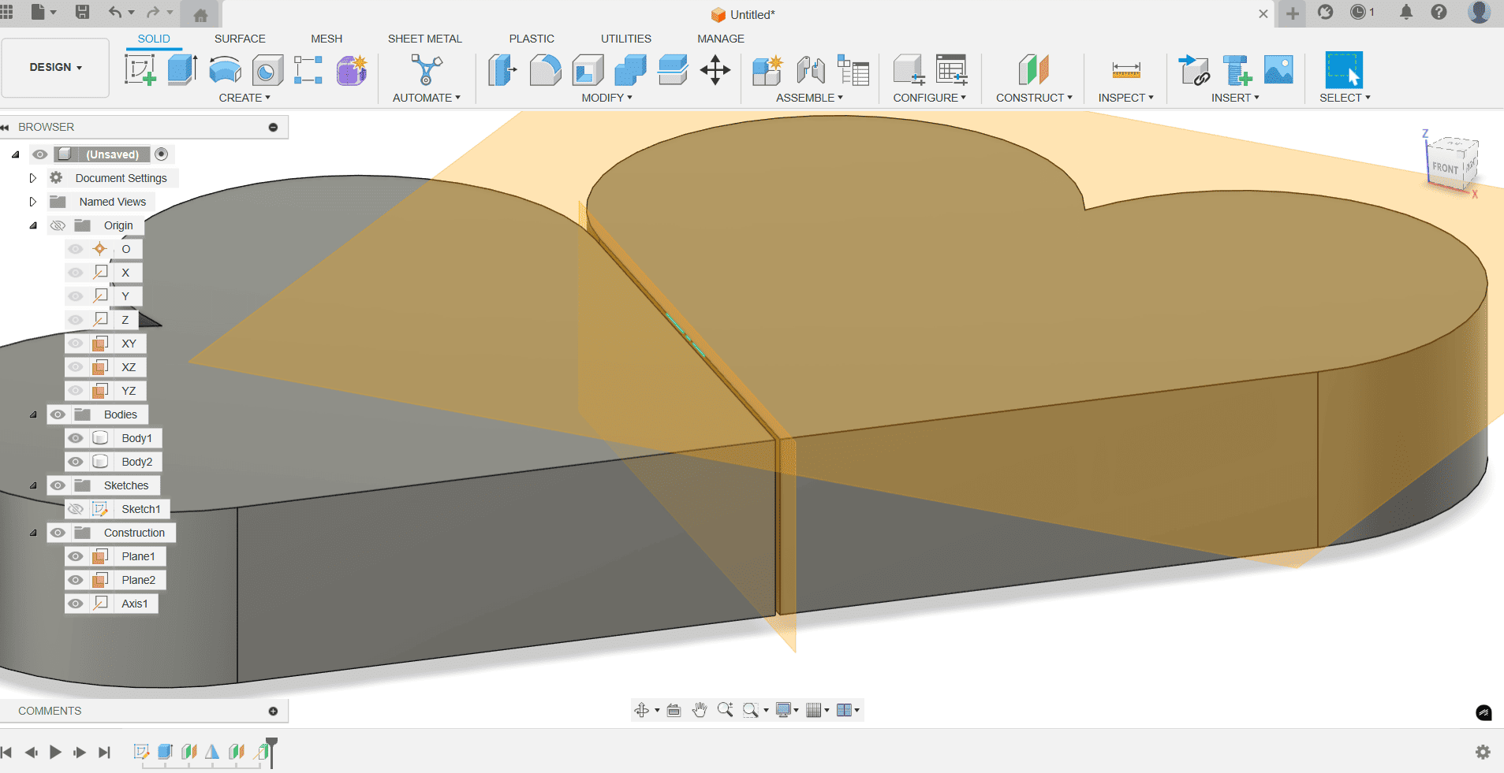Select the Shell tool icon
1504x773 pixels.
[588, 70]
